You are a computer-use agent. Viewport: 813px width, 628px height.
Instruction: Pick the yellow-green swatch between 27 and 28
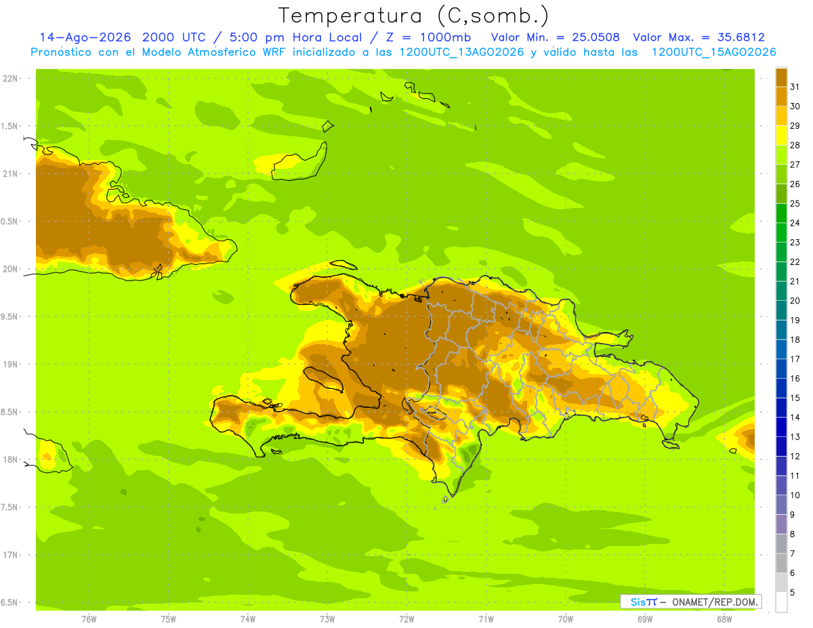click(x=781, y=155)
